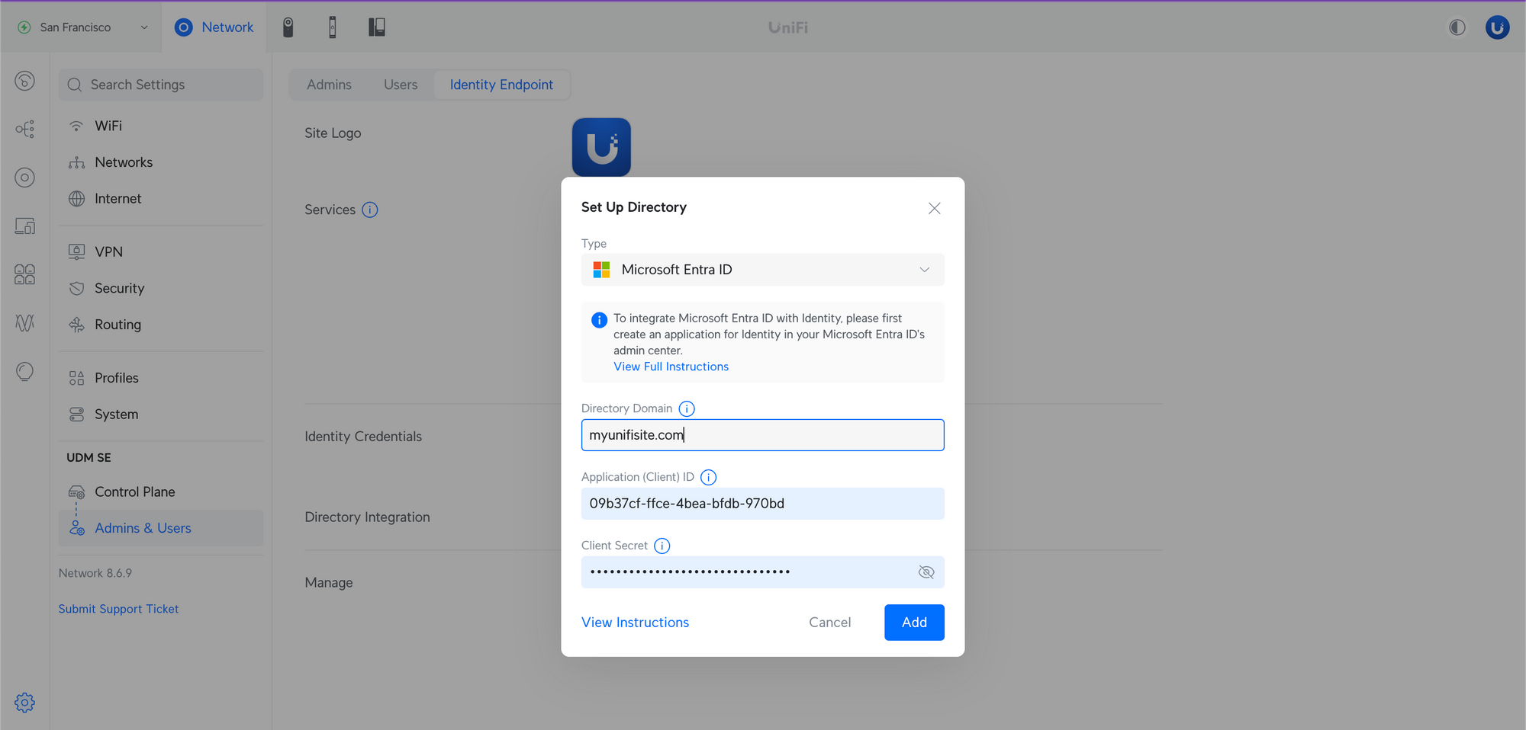The width and height of the screenshot is (1526, 730).
Task: Open the Security settings section
Action: click(119, 288)
